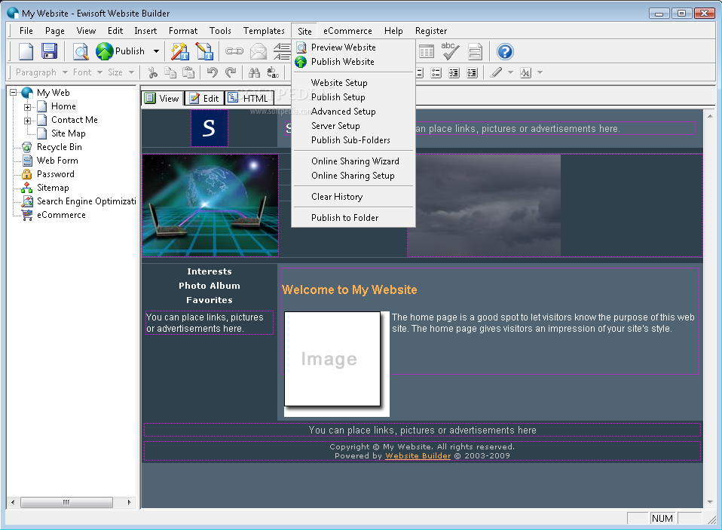Select Site Map in the tree

[68, 133]
